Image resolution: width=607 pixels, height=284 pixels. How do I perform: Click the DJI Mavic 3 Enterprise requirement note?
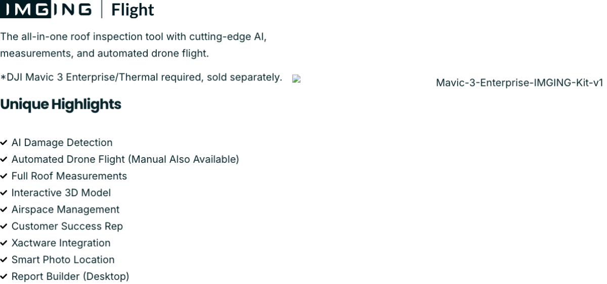coord(141,78)
